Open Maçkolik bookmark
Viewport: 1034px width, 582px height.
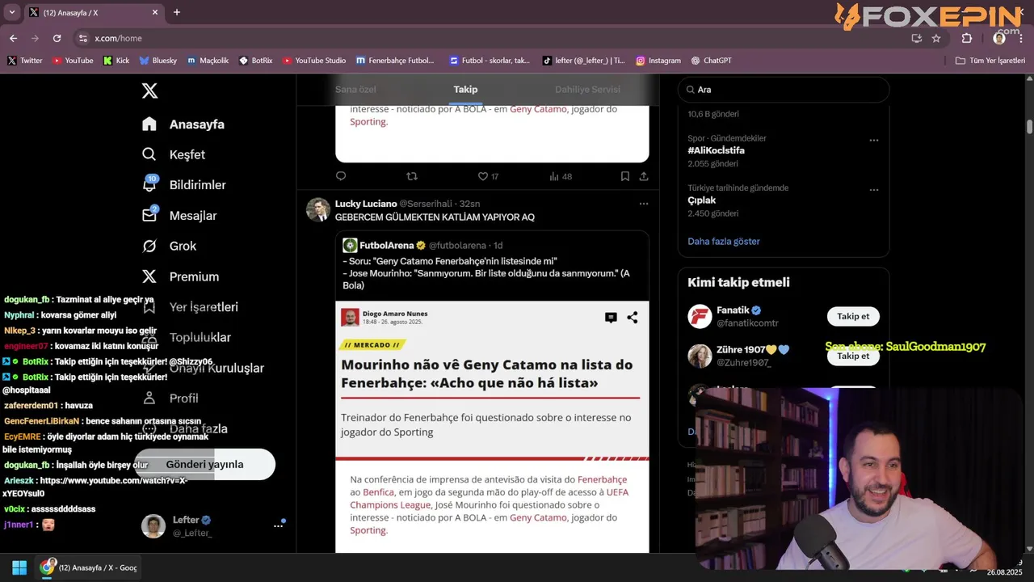[x=208, y=61]
